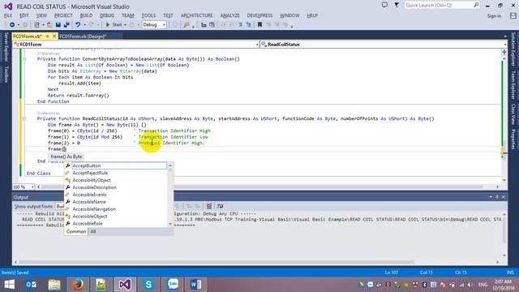
Task: Open Skype from the taskbar
Action: tap(148, 285)
